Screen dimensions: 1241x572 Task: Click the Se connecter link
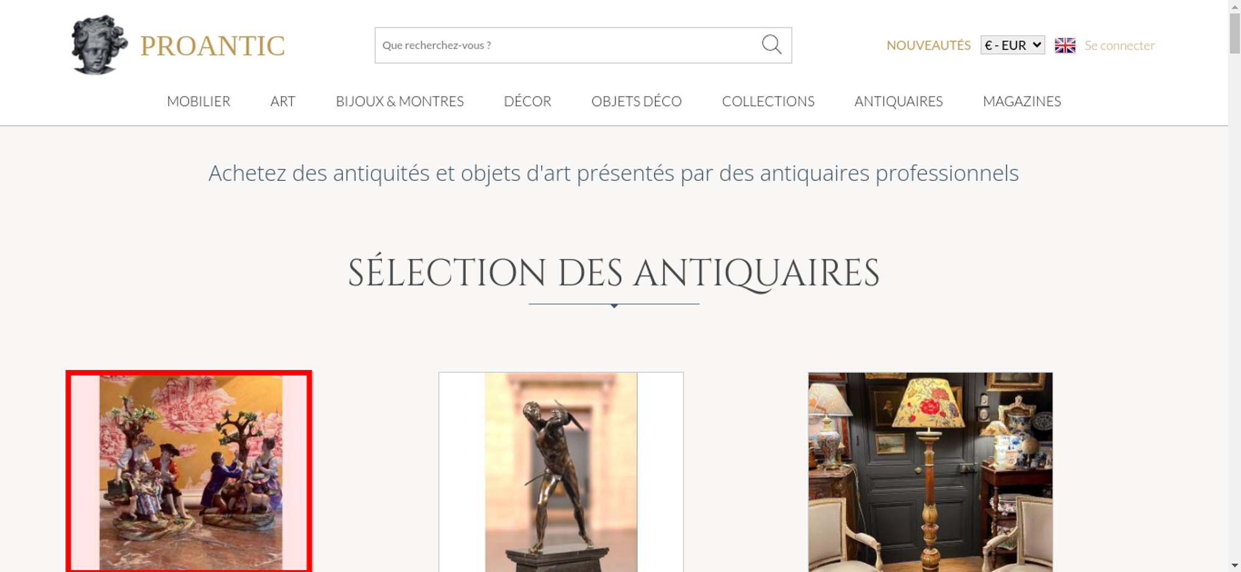coord(1119,45)
